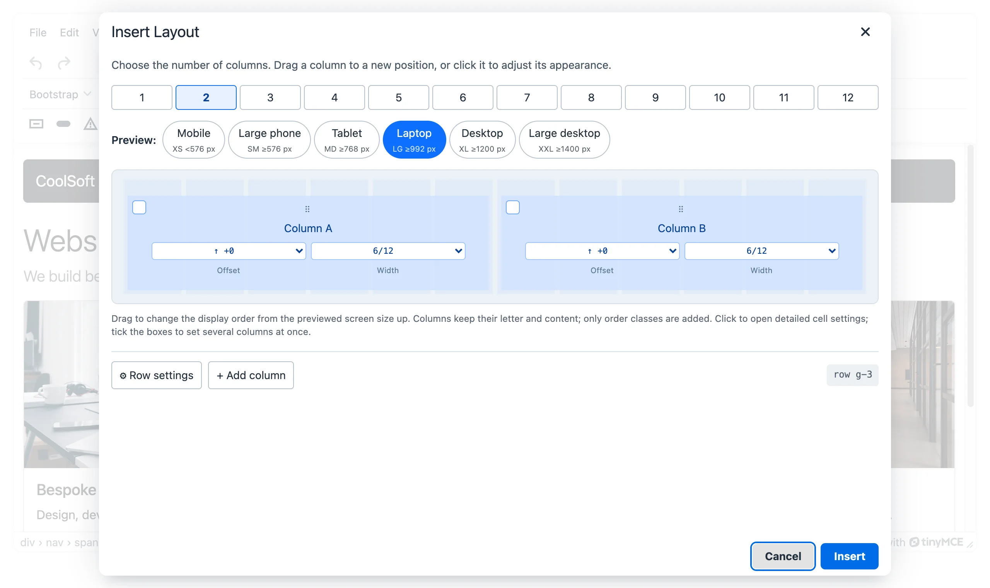Close the Insert Layout dialog

(x=865, y=32)
